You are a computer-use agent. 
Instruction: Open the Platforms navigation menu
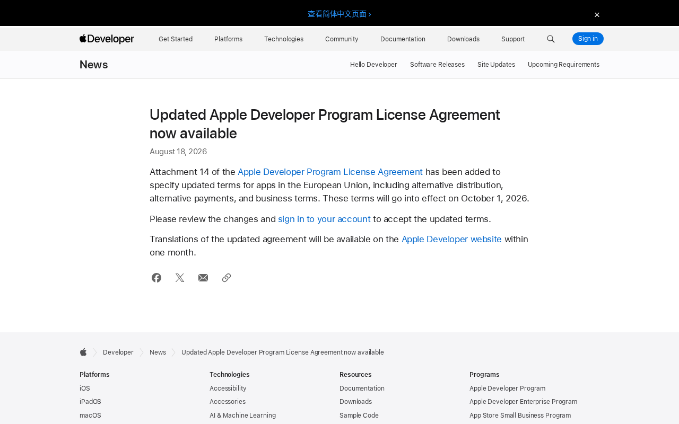click(228, 39)
